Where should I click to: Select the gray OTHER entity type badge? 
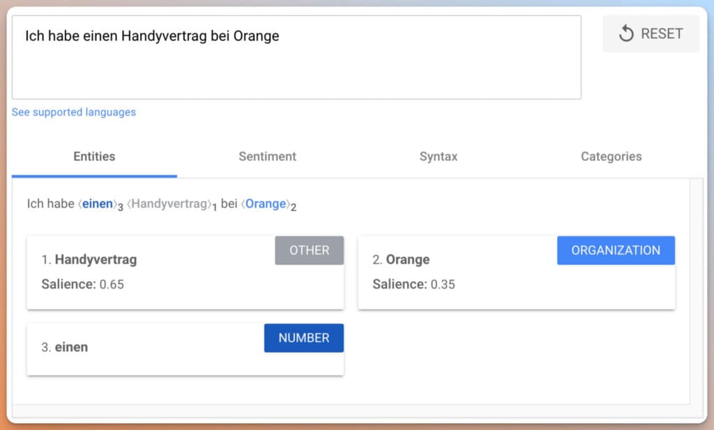309,250
